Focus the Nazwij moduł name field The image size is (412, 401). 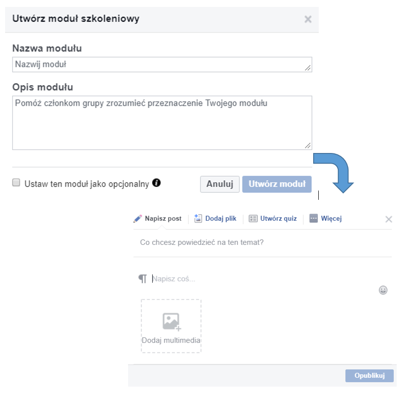coord(162,64)
